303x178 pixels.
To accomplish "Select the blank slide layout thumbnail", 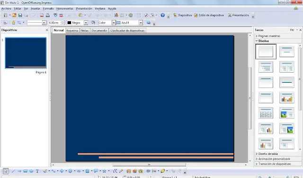I will point(266,51).
